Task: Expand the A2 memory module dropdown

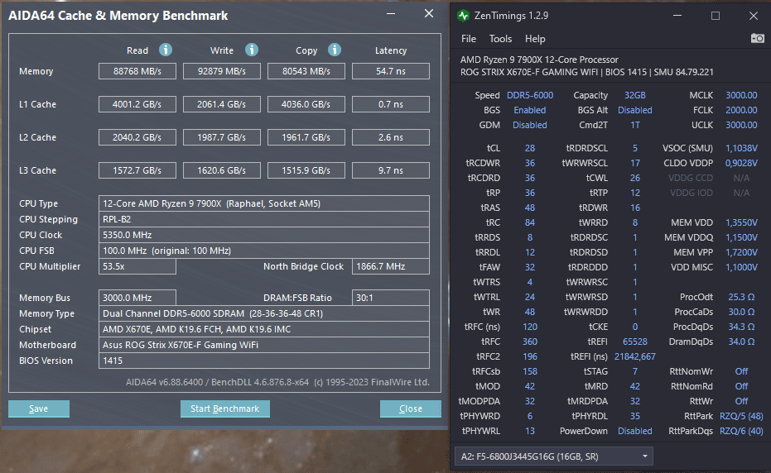Action: click(x=554, y=456)
